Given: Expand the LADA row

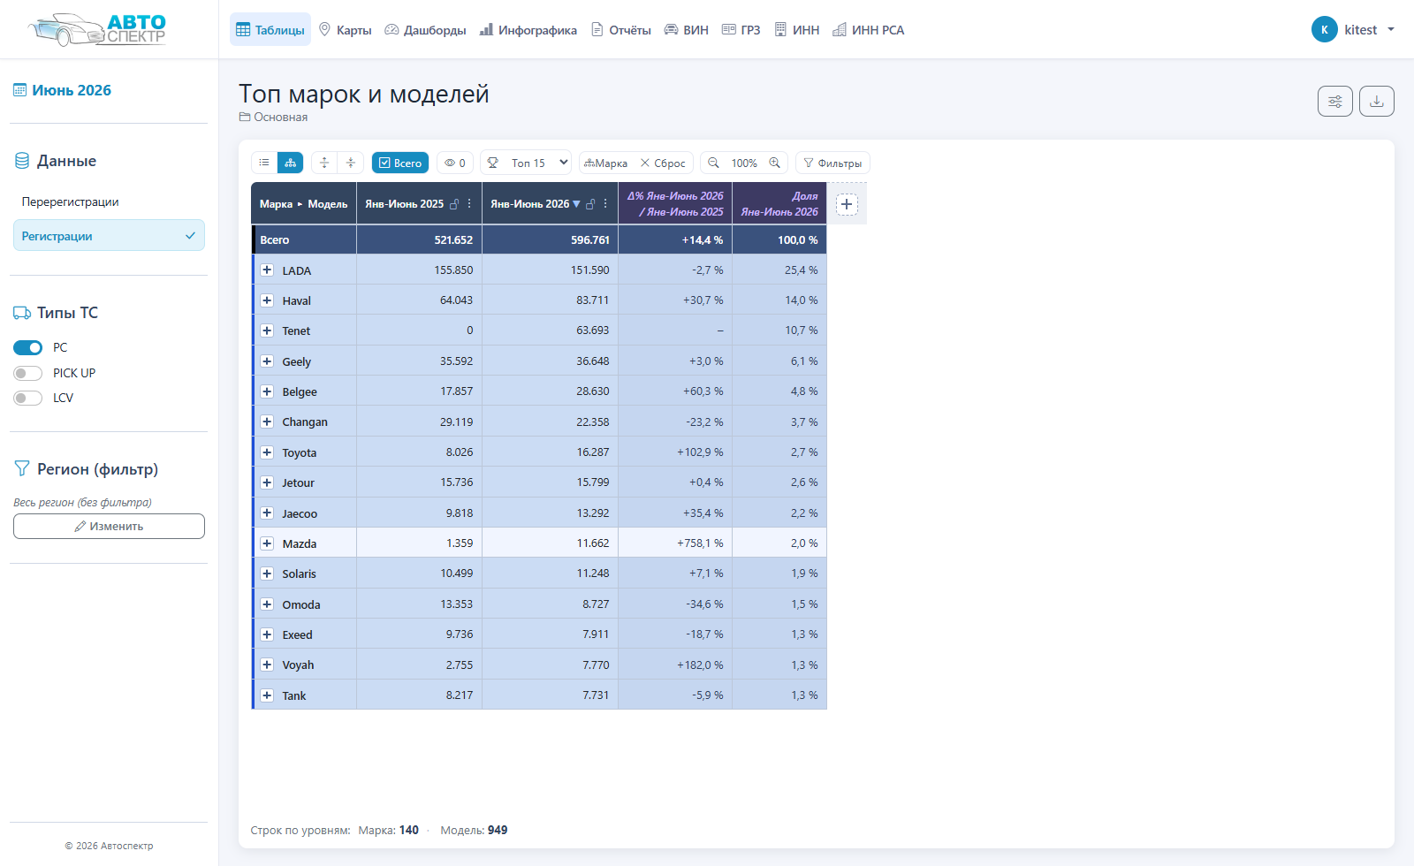Looking at the screenshot, I should 267,270.
